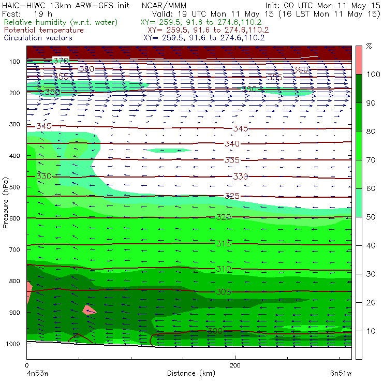Image resolution: width=383 pixels, height=383 pixels.
Task: Click the '800' pressure axis tick label
Action: (14, 281)
